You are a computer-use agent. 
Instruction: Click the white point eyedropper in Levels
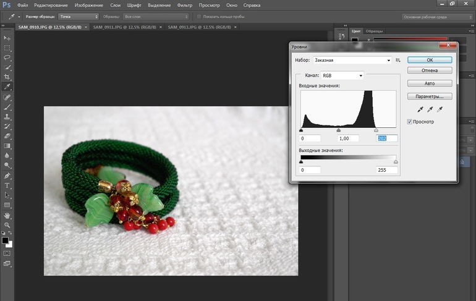(440, 109)
